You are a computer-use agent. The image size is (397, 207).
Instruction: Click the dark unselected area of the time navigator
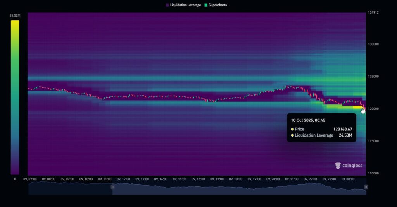(70, 188)
